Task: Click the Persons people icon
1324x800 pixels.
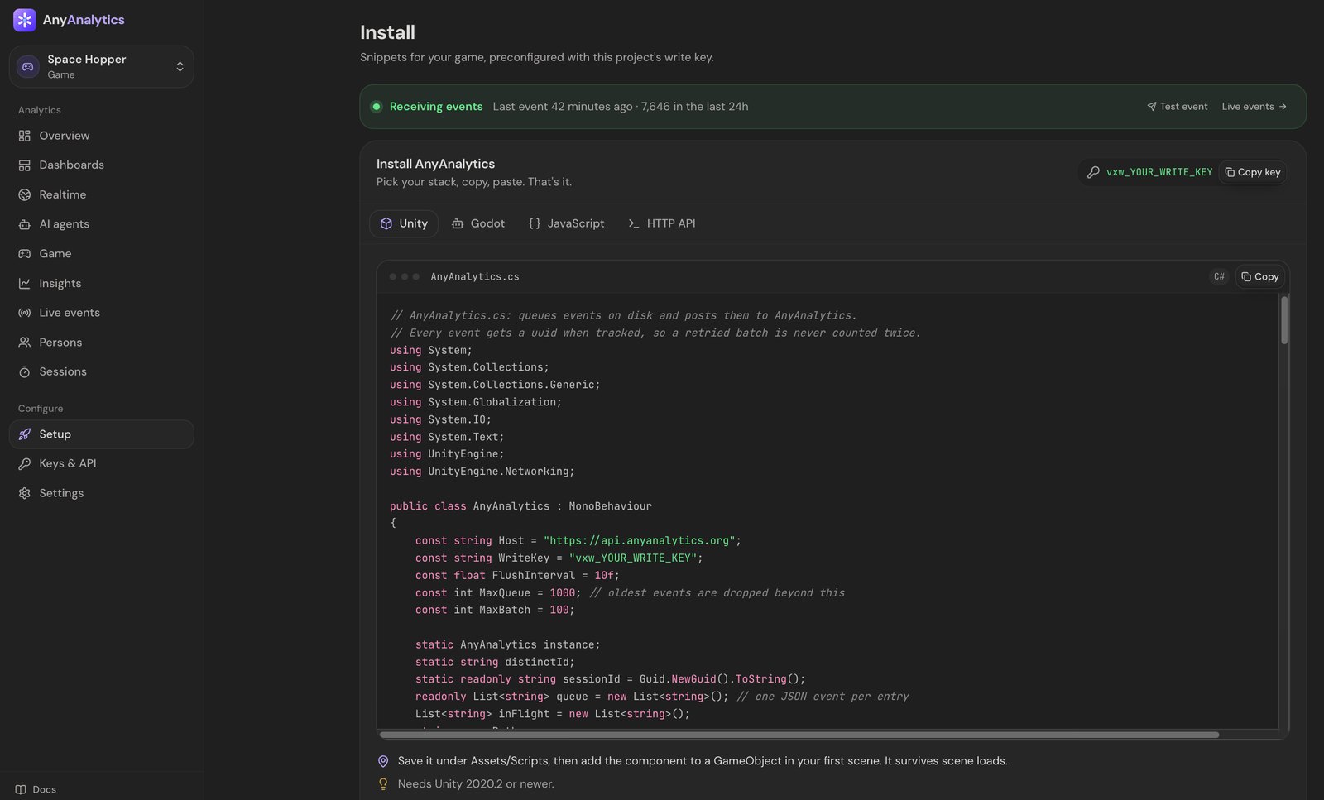Action: [25, 343]
